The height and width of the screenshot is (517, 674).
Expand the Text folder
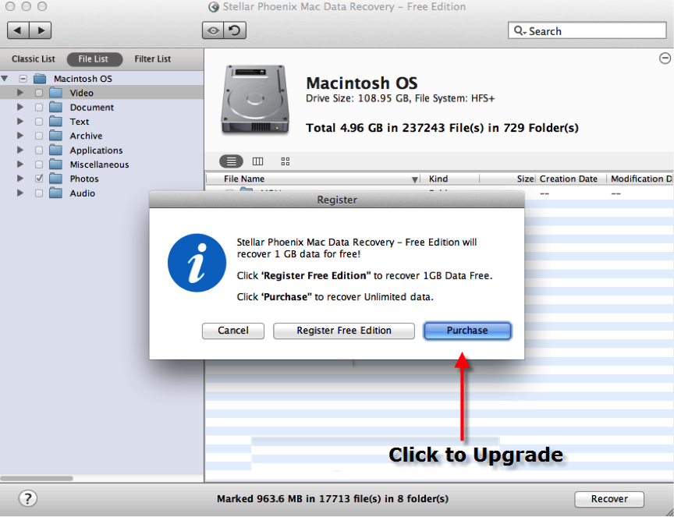(20, 121)
